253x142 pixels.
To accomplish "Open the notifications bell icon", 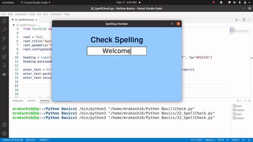I will (249, 140).
